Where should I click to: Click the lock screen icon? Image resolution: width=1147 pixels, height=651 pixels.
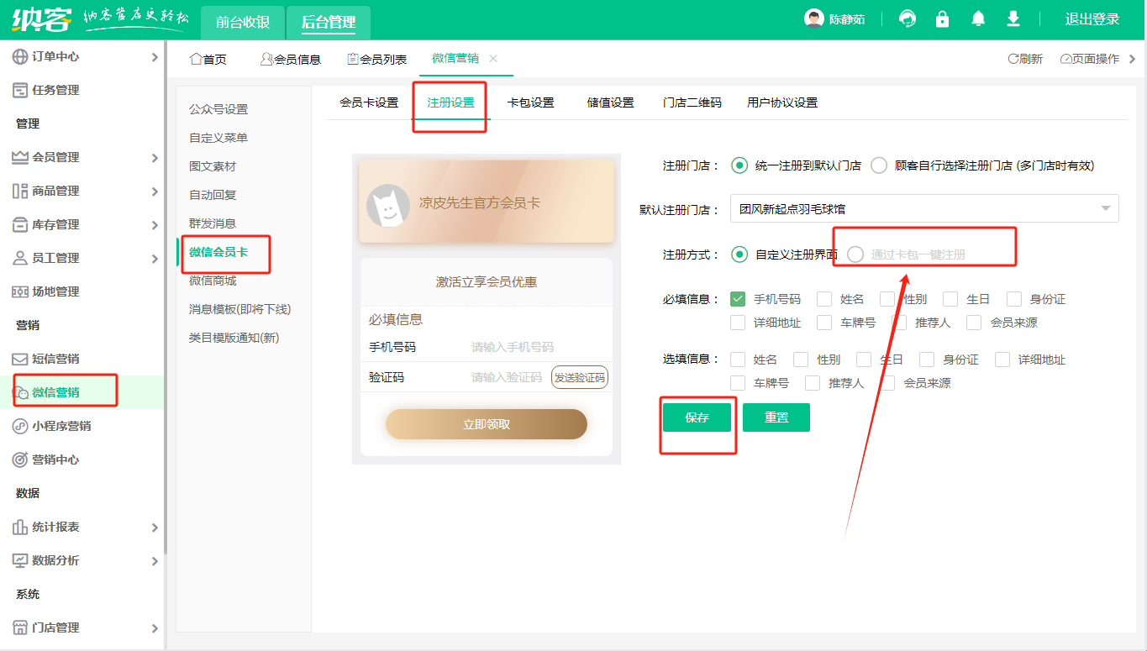(942, 19)
